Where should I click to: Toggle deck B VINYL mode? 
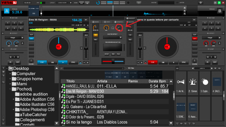pos(195,39)
